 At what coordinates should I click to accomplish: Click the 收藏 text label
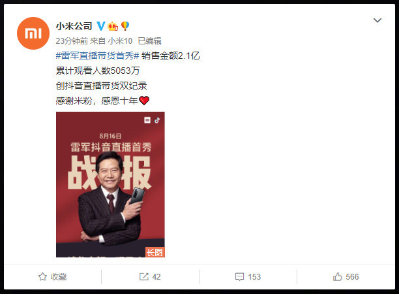[59, 276]
